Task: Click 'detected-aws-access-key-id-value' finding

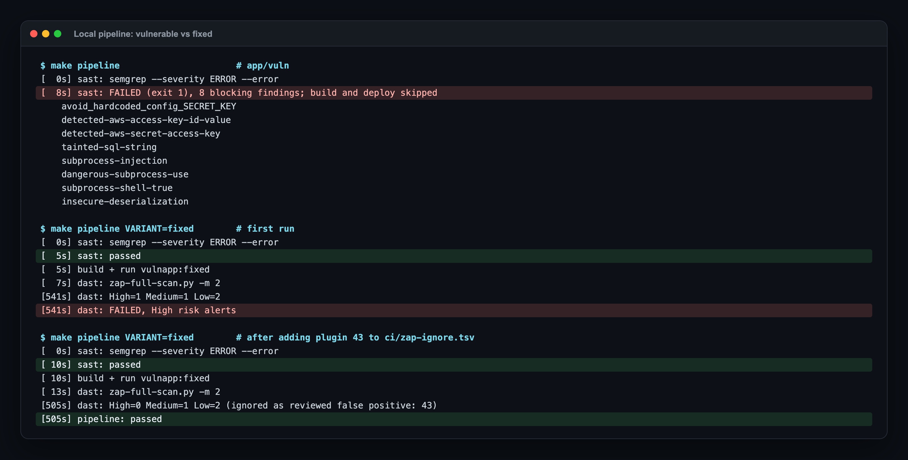Action: (146, 120)
